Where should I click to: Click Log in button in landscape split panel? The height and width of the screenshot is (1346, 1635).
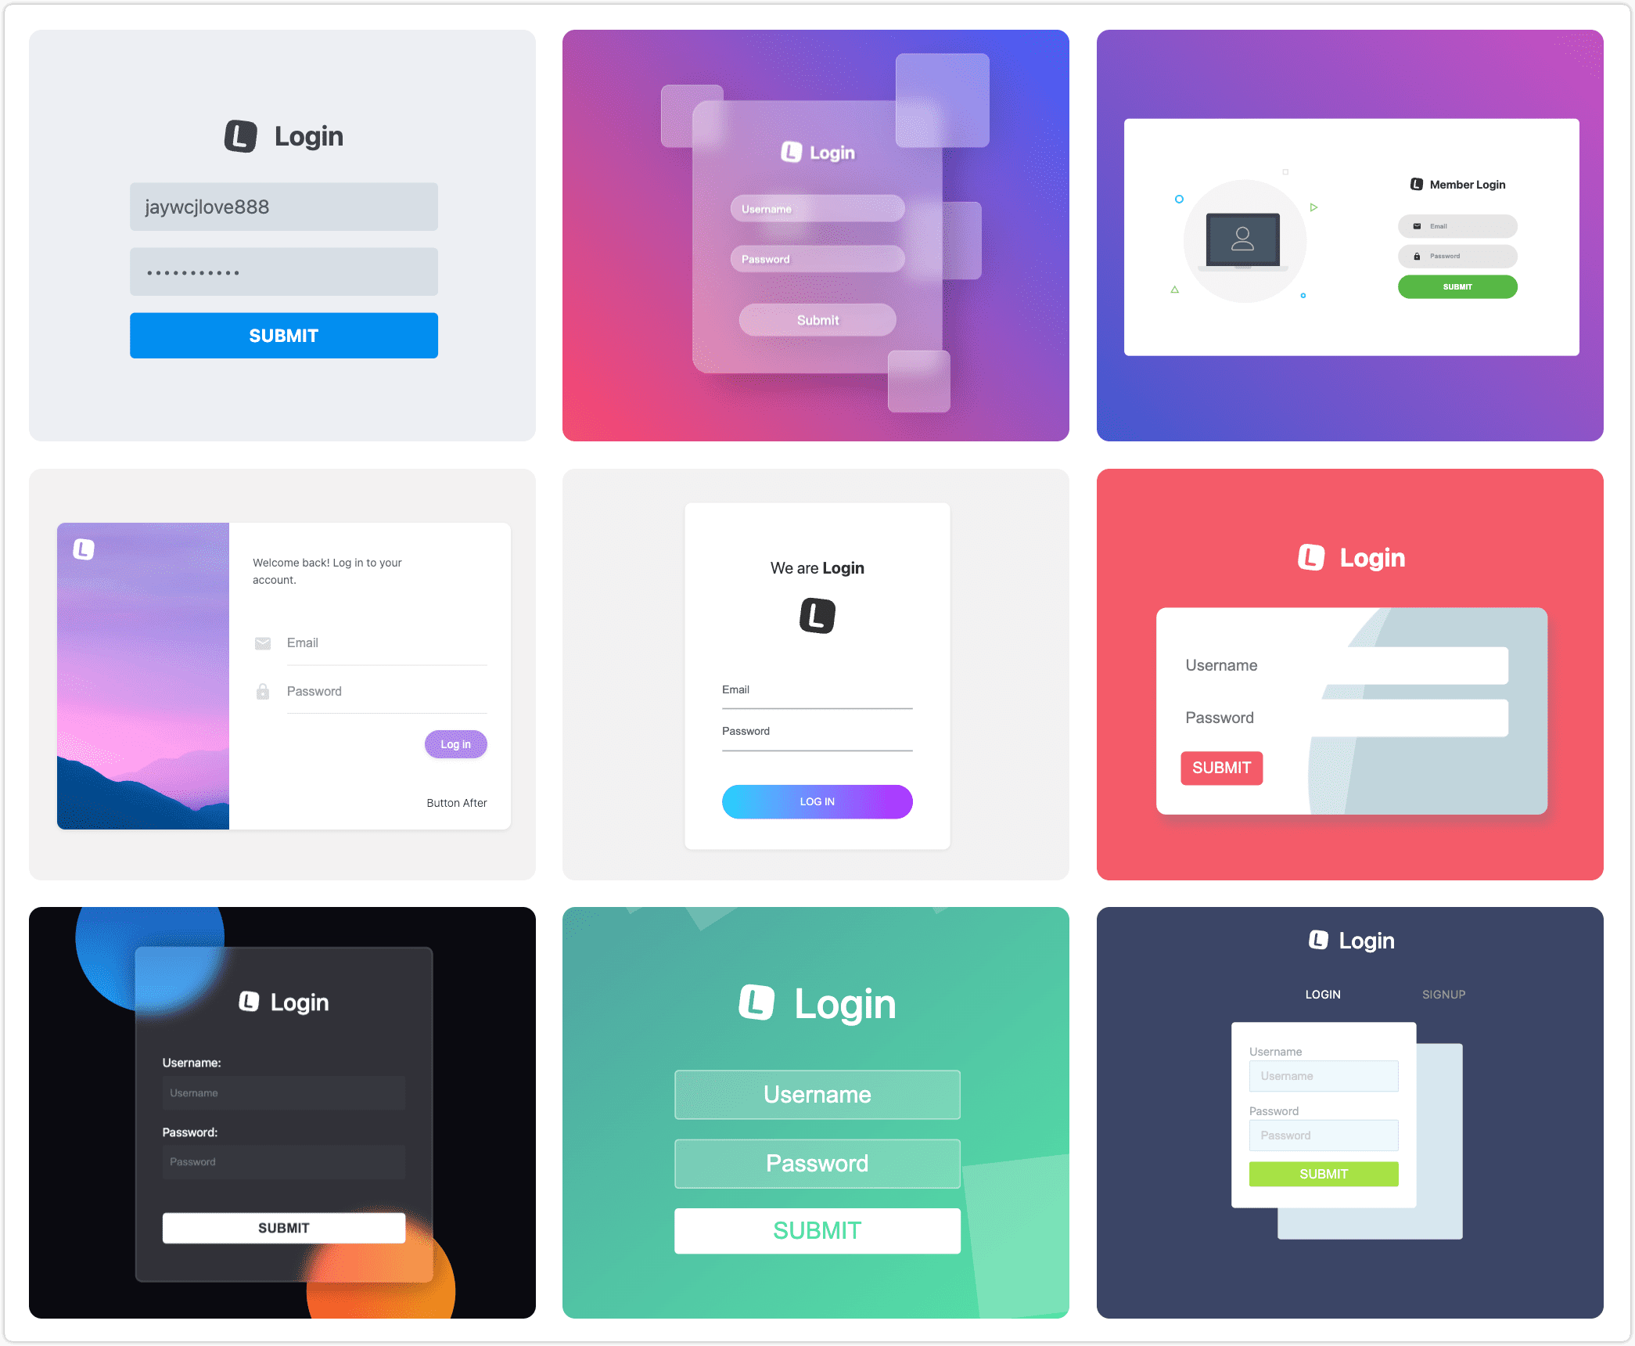[x=458, y=743]
